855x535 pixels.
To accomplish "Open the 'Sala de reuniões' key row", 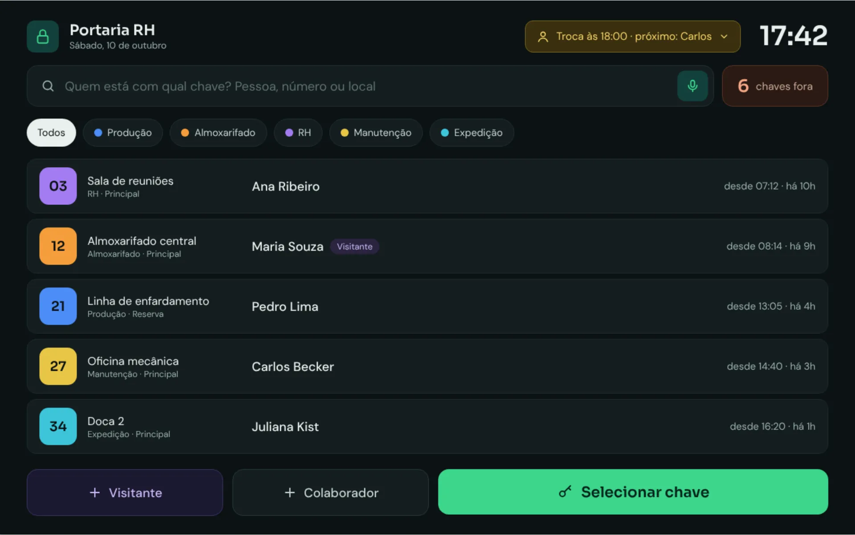I will pos(427,186).
